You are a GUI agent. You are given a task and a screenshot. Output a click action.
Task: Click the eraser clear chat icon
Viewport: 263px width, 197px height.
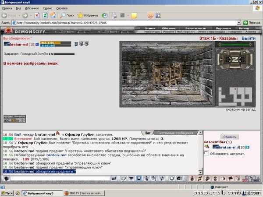click(x=123, y=179)
